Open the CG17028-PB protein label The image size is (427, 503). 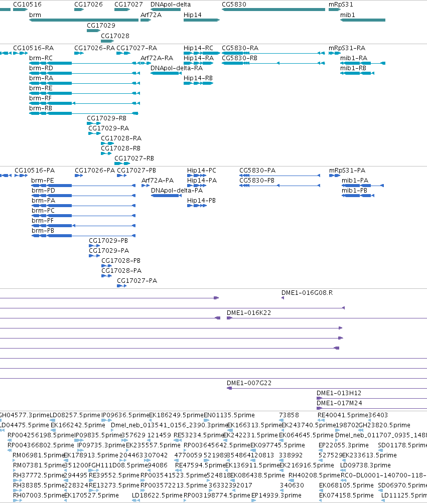coord(121,261)
